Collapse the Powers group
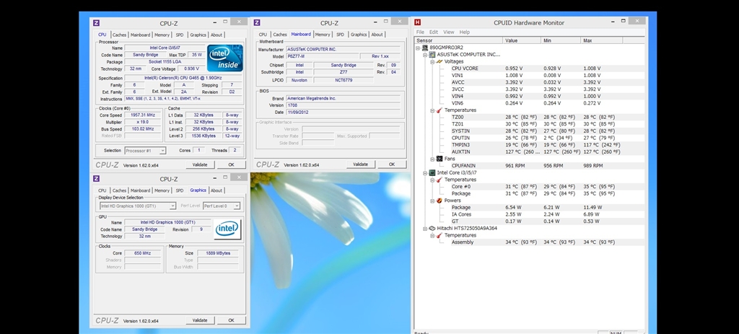The image size is (739, 334). [432, 201]
